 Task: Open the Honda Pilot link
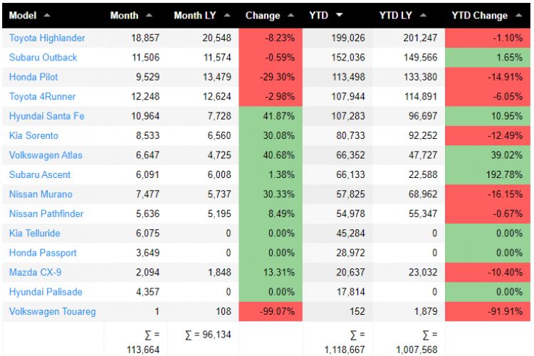tap(33, 77)
